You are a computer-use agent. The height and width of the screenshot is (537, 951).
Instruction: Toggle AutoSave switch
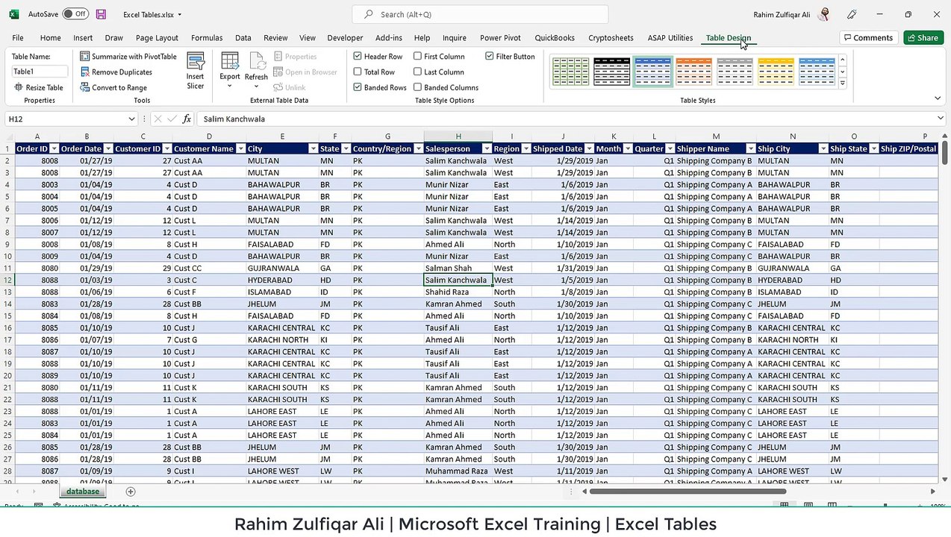point(75,14)
